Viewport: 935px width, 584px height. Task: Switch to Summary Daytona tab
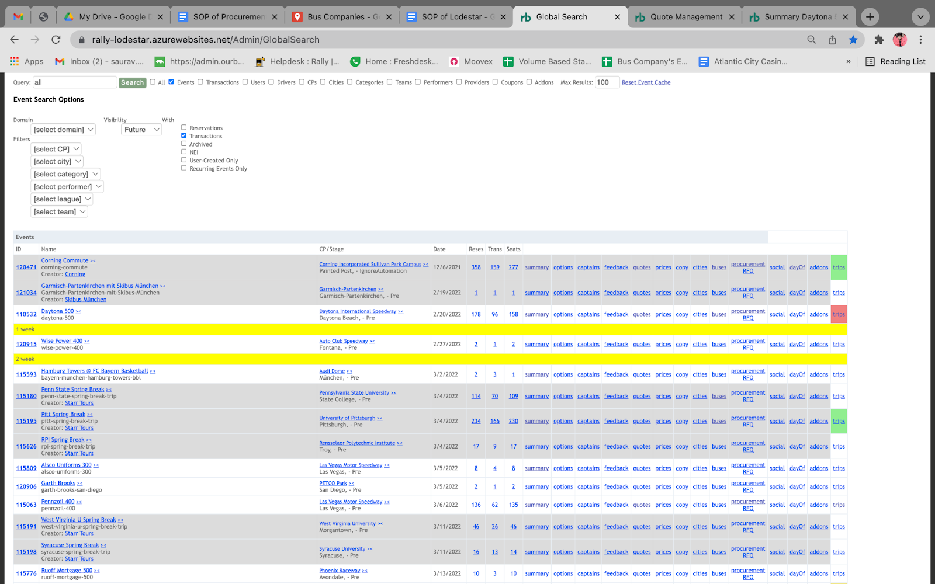pyautogui.click(x=799, y=17)
